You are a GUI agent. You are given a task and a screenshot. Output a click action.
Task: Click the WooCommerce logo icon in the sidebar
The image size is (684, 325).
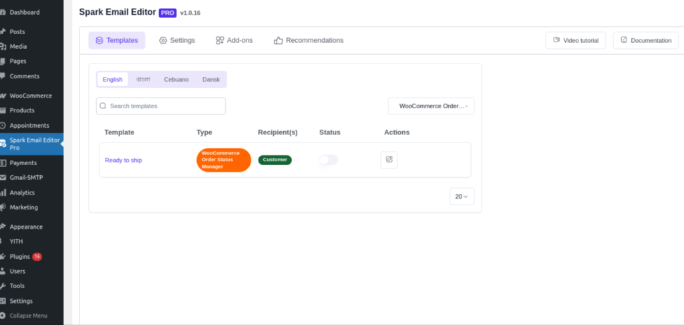click(3, 96)
